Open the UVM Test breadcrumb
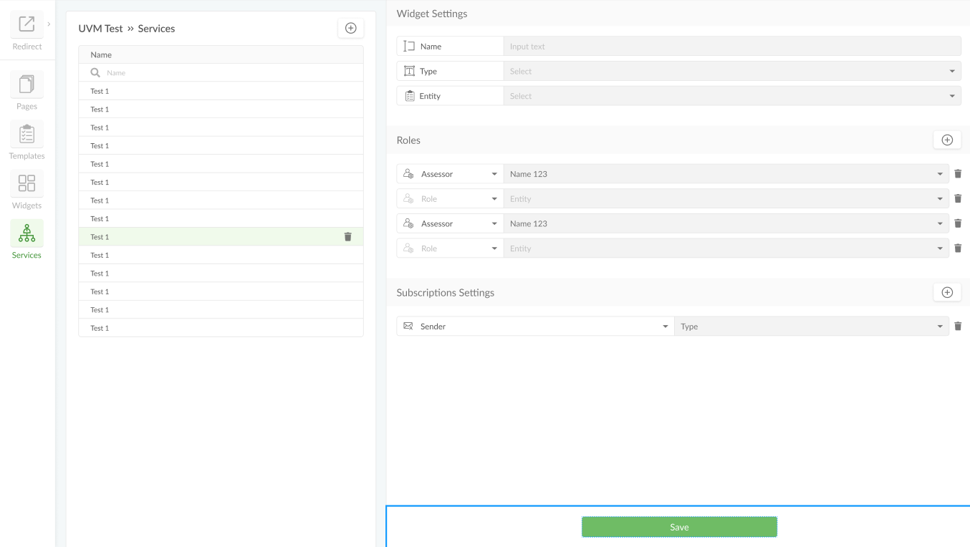The height and width of the screenshot is (547, 970). tap(101, 29)
